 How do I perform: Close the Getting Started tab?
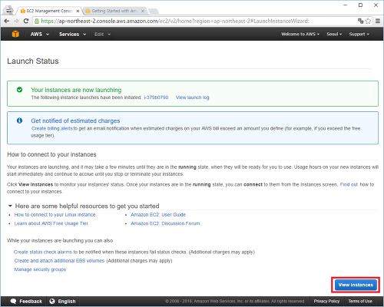pos(143,11)
